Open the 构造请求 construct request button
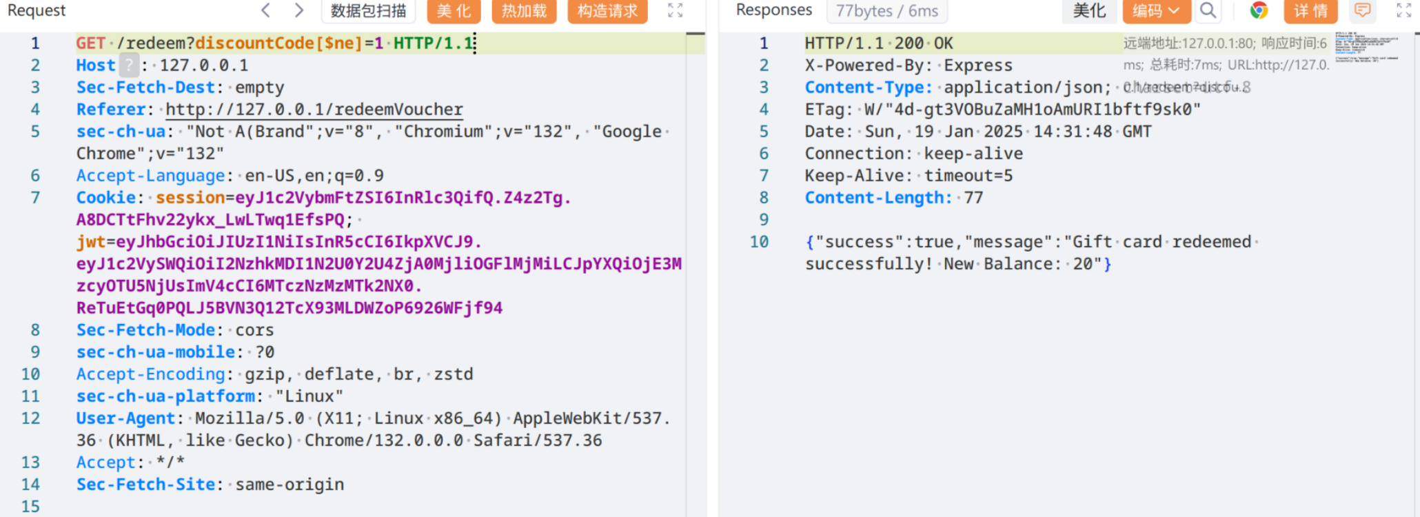This screenshot has width=1420, height=517. click(607, 11)
